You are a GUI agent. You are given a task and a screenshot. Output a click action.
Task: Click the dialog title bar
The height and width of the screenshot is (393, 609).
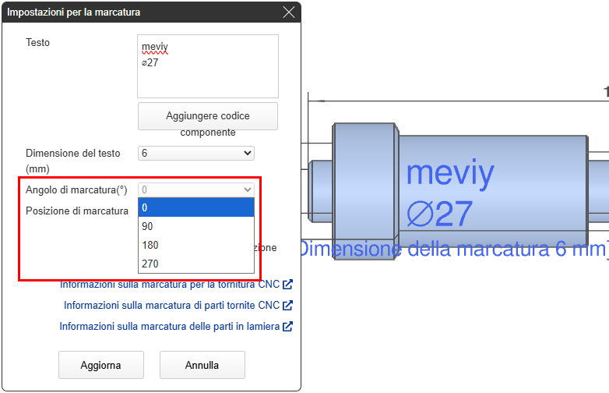(x=140, y=12)
